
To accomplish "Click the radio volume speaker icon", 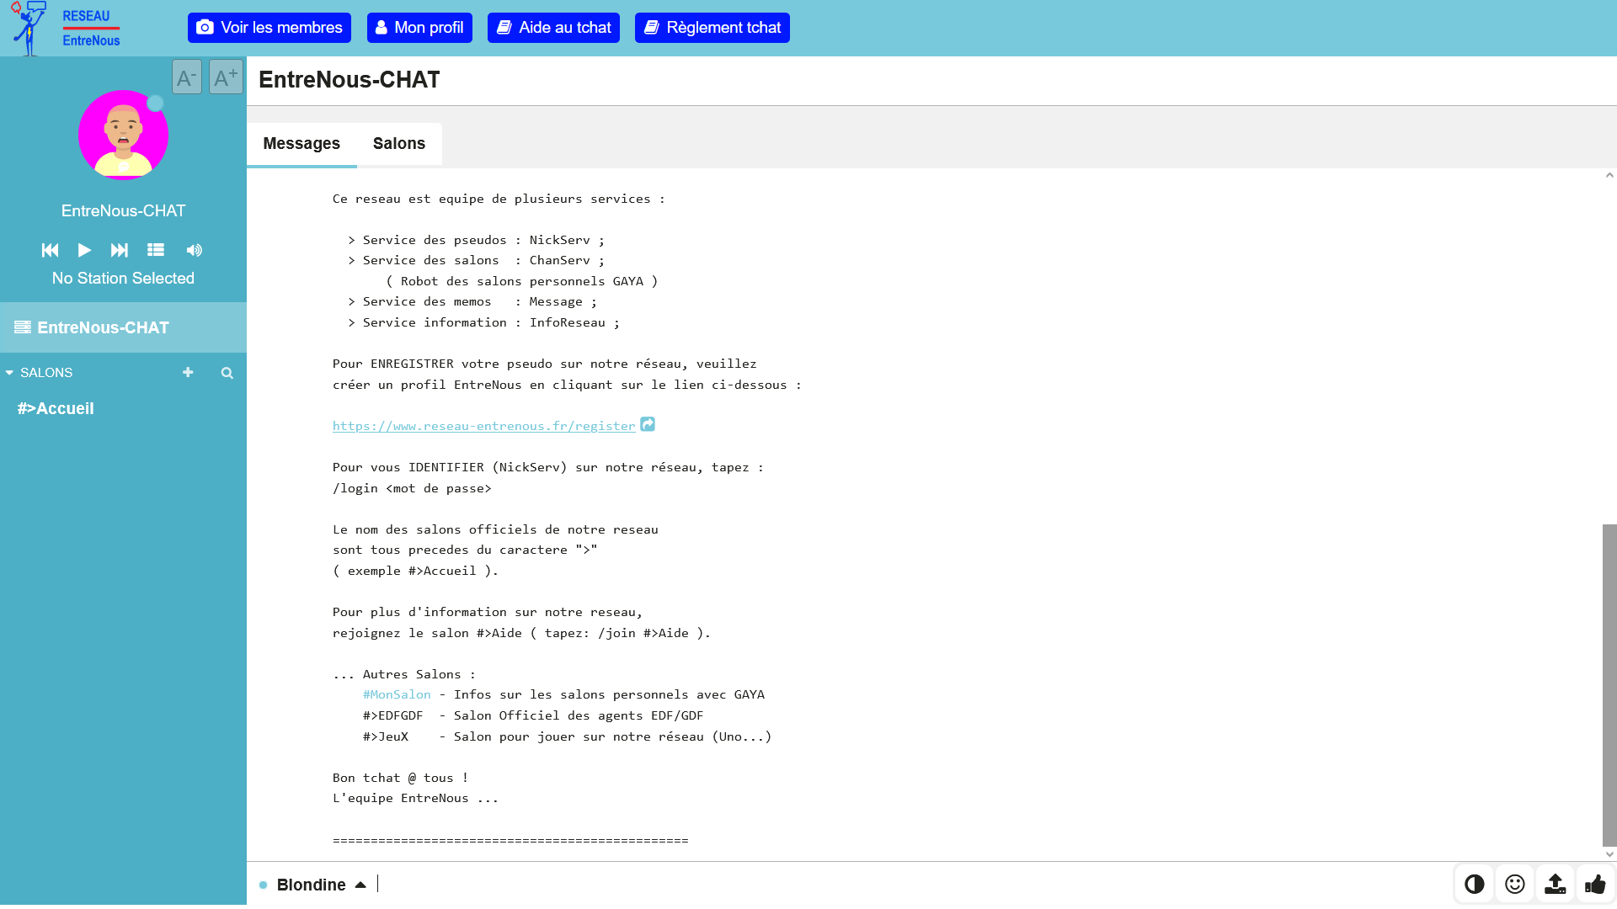I will pyautogui.click(x=195, y=250).
